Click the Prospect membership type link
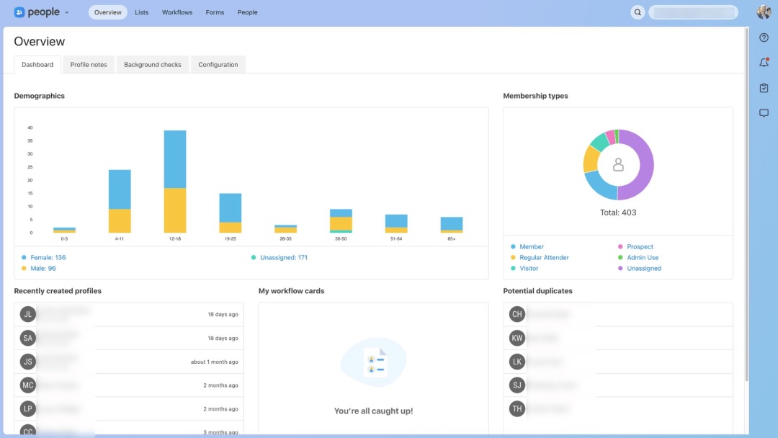This screenshot has width=778, height=438. click(x=640, y=246)
